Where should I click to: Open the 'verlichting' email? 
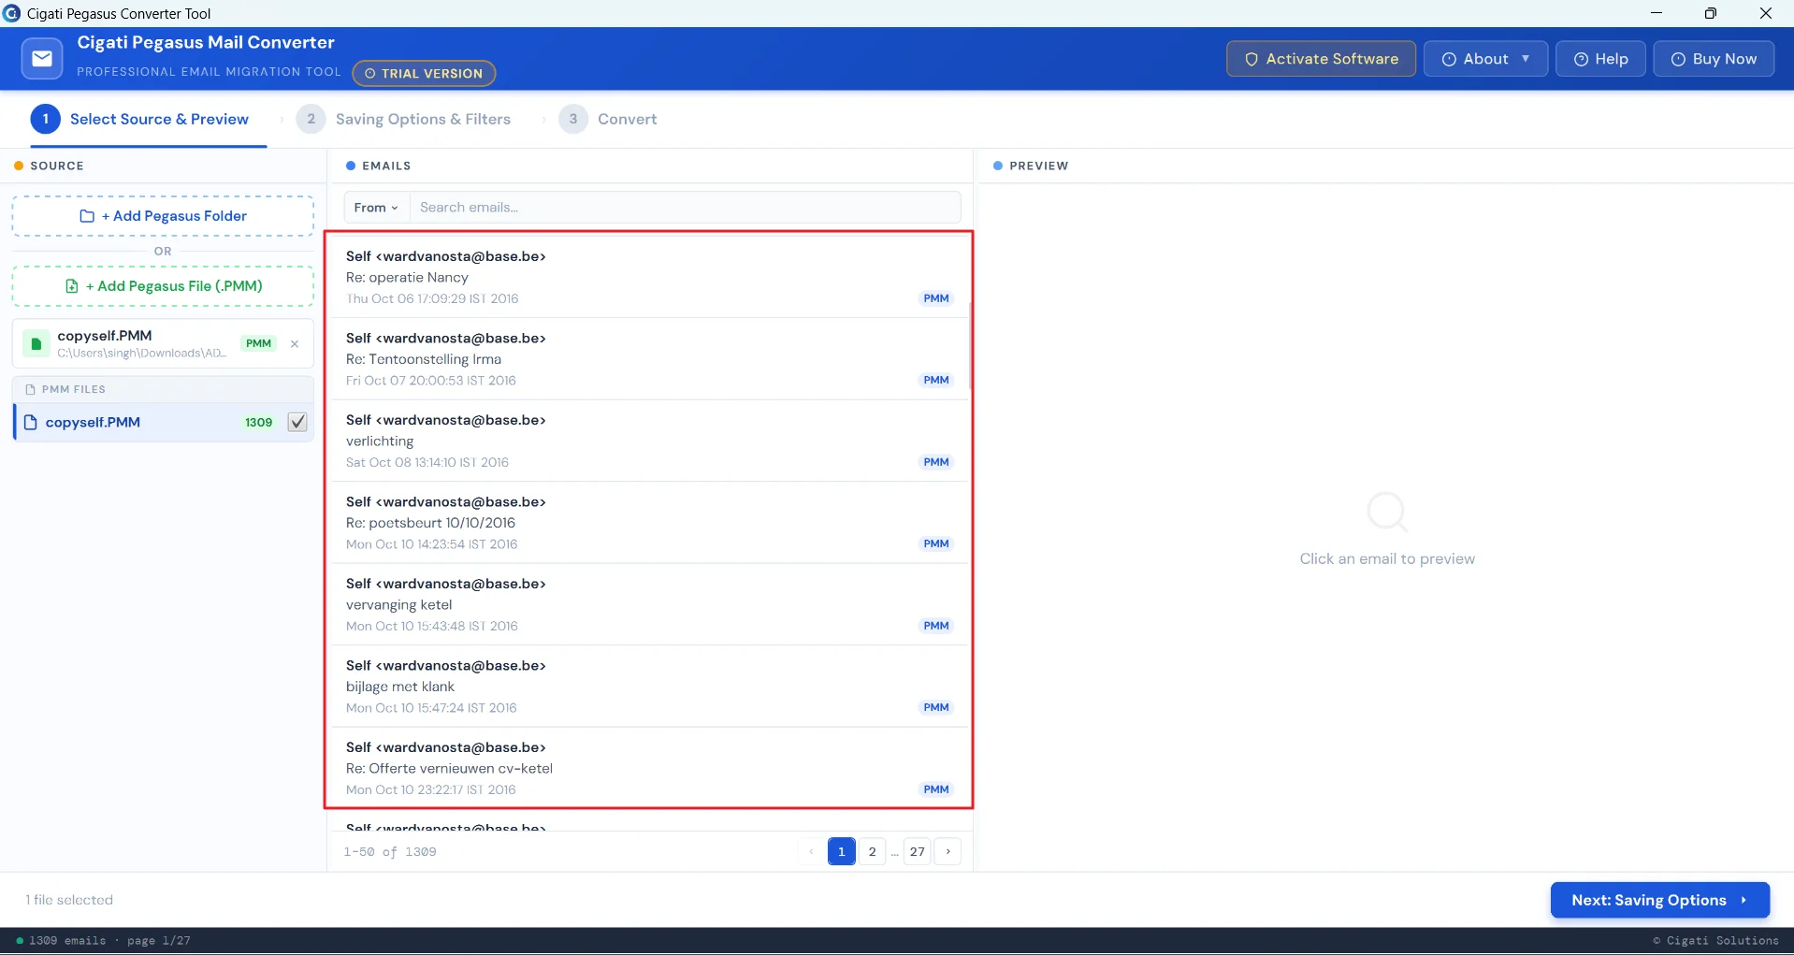point(649,441)
